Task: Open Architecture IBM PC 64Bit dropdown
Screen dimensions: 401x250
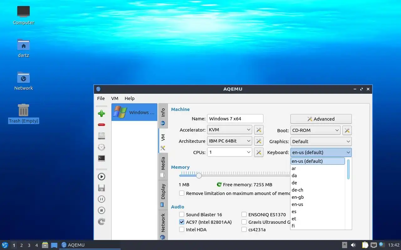Action: (x=230, y=141)
